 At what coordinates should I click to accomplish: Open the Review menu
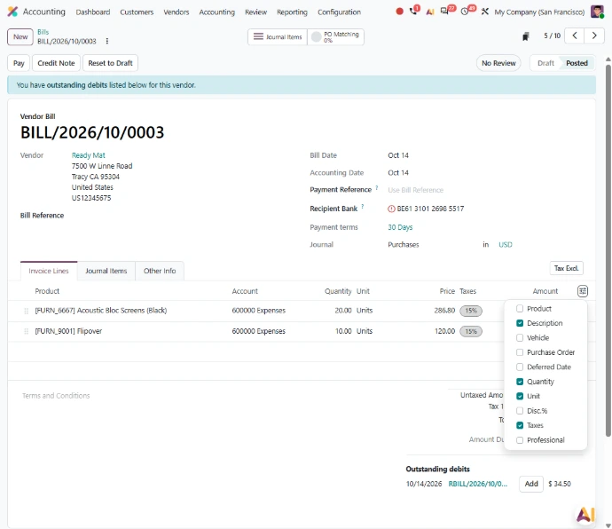[x=255, y=12]
